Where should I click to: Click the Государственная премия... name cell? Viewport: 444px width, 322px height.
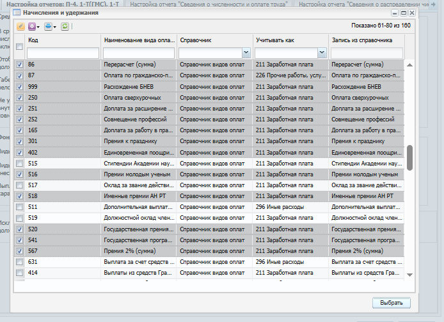[x=139, y=229]
